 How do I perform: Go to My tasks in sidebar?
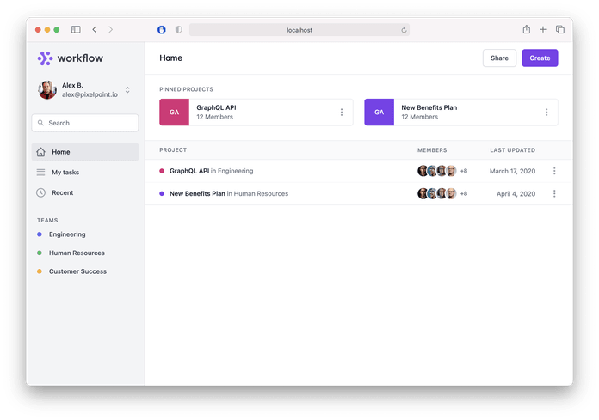pos(65,173)
